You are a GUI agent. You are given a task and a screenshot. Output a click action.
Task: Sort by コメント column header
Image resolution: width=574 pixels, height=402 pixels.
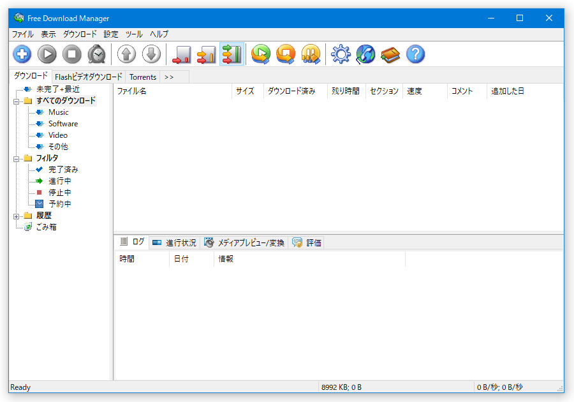(467, 91)
